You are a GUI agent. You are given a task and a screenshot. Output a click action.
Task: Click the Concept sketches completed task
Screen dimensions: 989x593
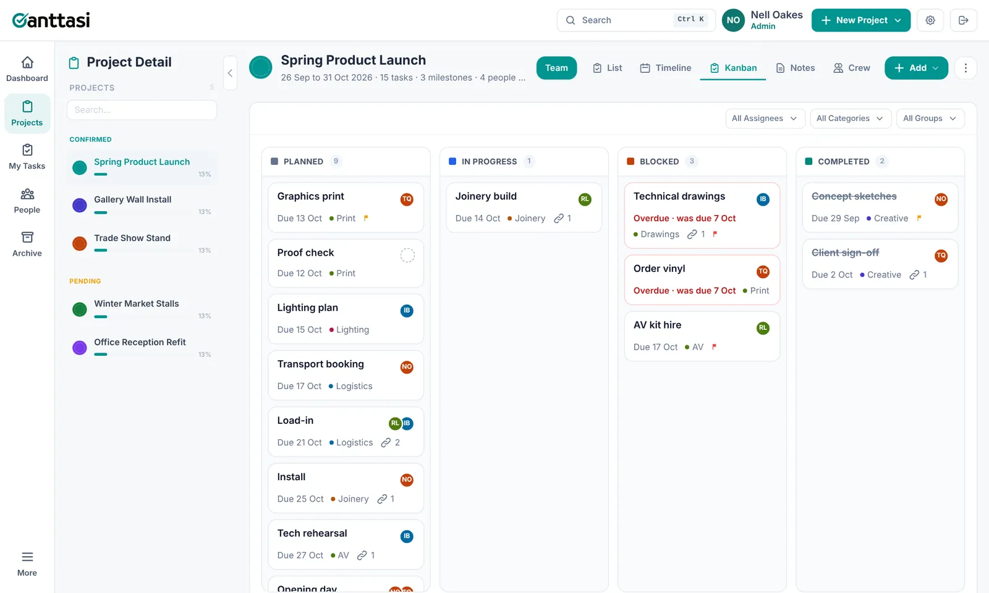coord(880,207)
